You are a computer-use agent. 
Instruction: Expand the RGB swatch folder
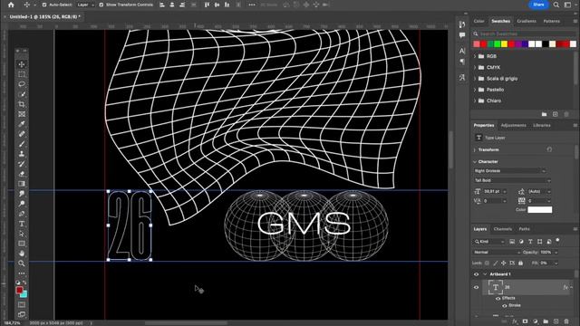tap(475, 56)
